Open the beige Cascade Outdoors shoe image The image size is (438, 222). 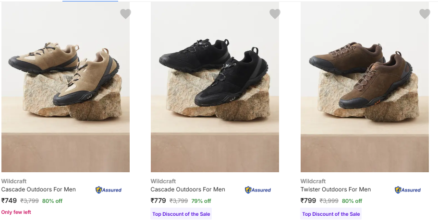[65, 87]
